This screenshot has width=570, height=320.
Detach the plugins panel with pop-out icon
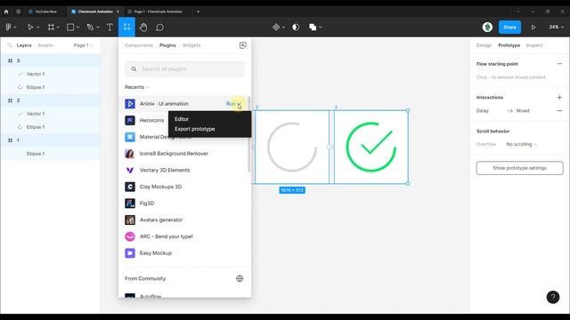(x=243, y=45)
